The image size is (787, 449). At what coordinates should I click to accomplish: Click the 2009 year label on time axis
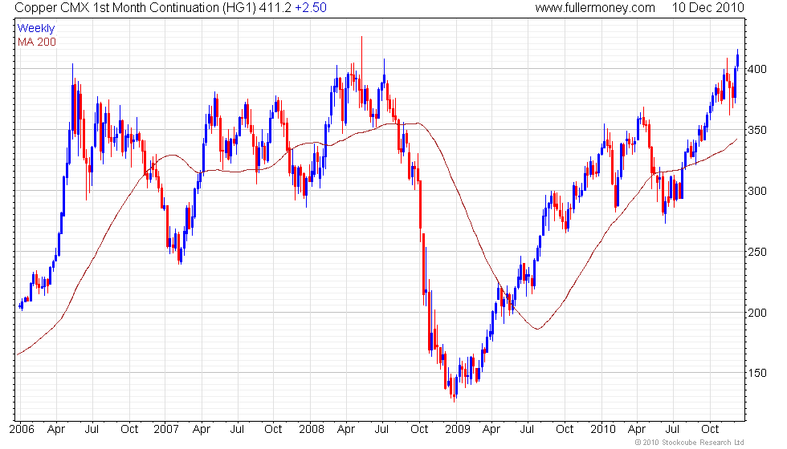tap(457, 429)
